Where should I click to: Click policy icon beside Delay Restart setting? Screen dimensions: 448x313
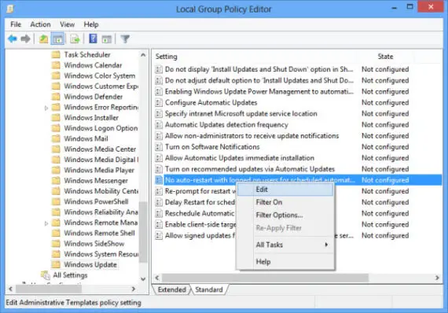(159, 202)
